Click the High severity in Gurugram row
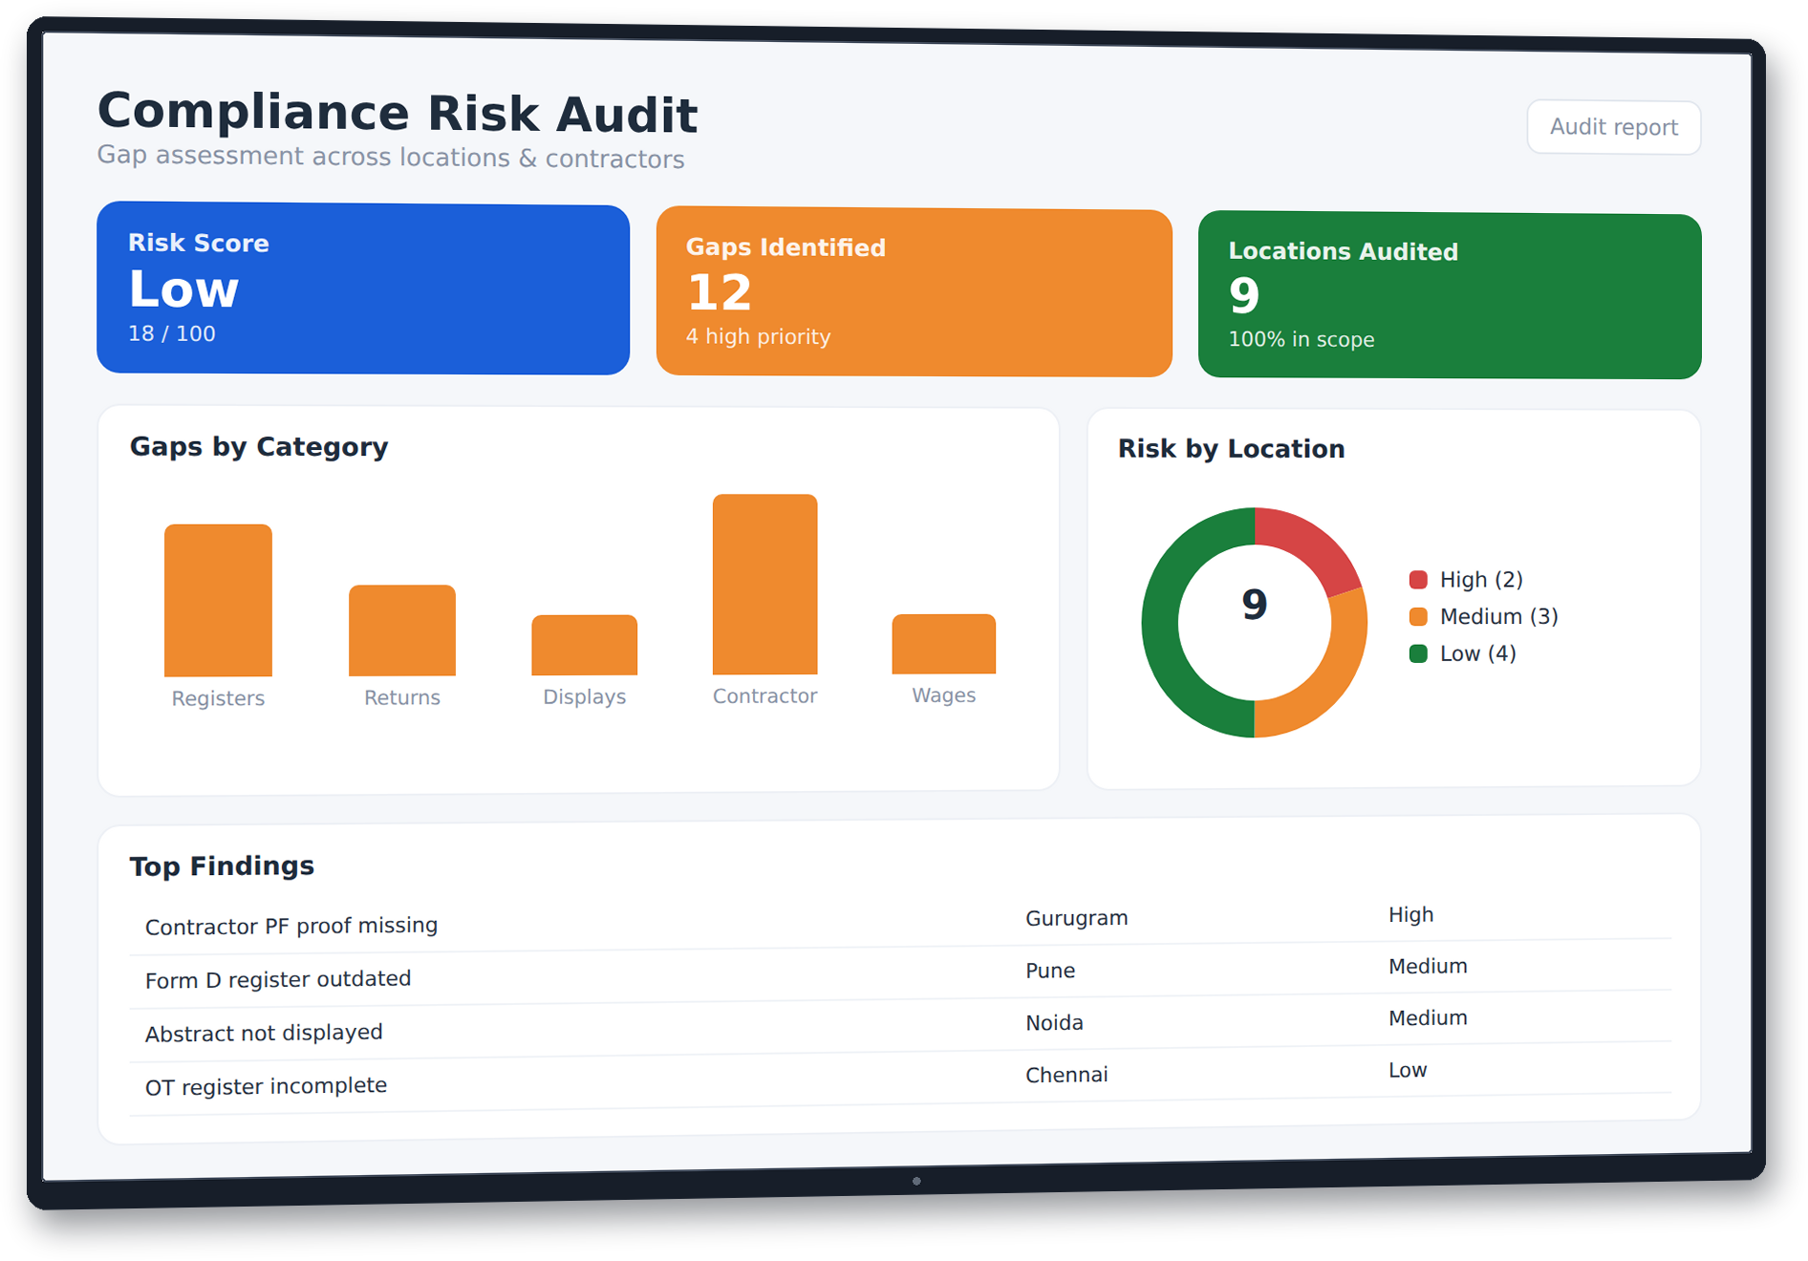The width and height of the screenshot is (1808, 1261). [1410, 915]
